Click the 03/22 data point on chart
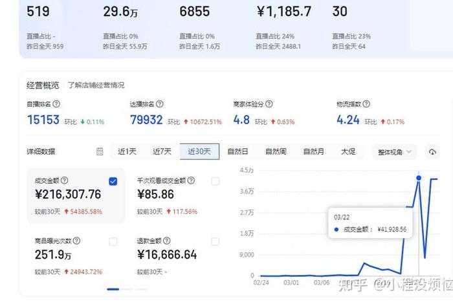The image size is (453, 304). click(x=419, y=178)
